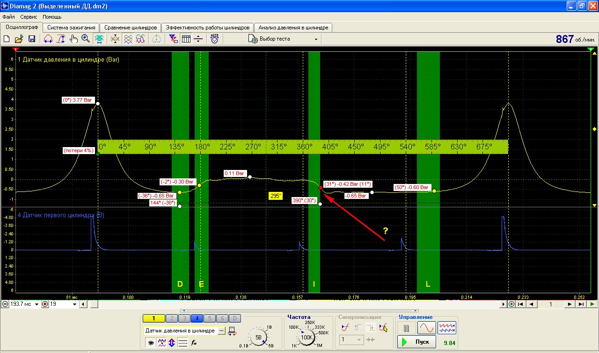Open the 193.7 мс time scale dropdown
599x353 pixels.
tap(37, 304)
